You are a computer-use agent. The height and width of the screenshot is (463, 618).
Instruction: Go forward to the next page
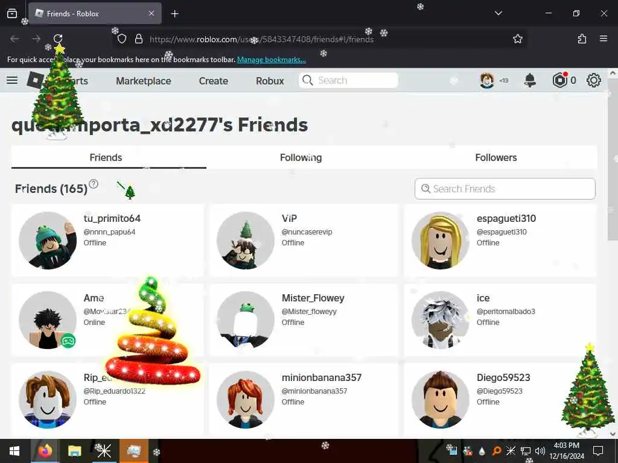(x=36, y=39)
